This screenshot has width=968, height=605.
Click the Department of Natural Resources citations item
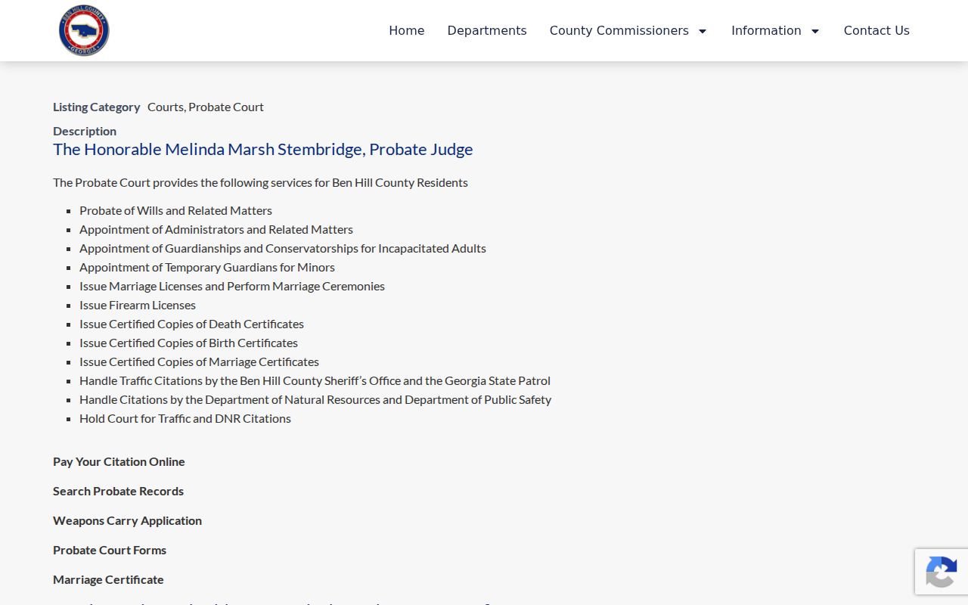click(315, 399)
